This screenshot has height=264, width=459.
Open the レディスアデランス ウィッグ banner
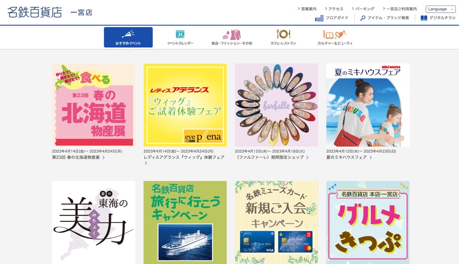tap(185, 105)
